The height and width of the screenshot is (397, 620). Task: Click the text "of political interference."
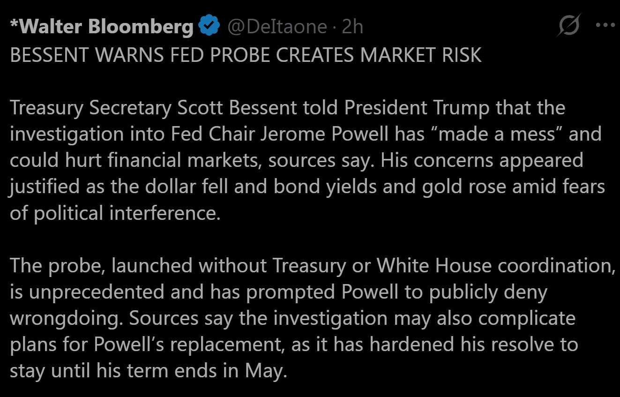click(x=115, y=213)
